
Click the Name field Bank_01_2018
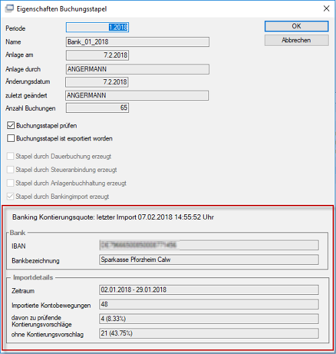click(138, 42)
